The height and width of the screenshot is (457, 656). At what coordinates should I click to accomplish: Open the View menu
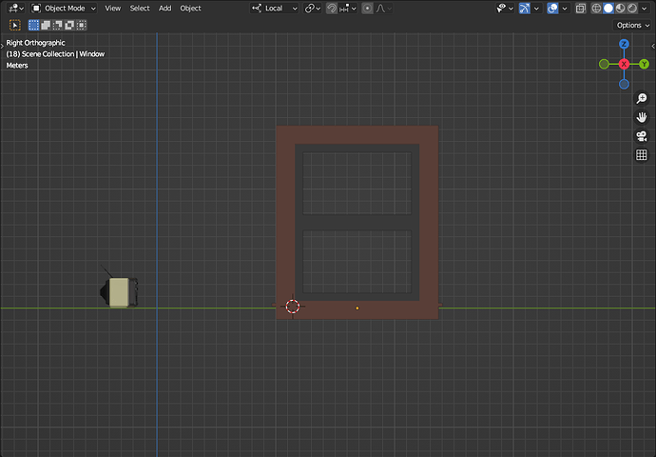(x=112, y=8)
